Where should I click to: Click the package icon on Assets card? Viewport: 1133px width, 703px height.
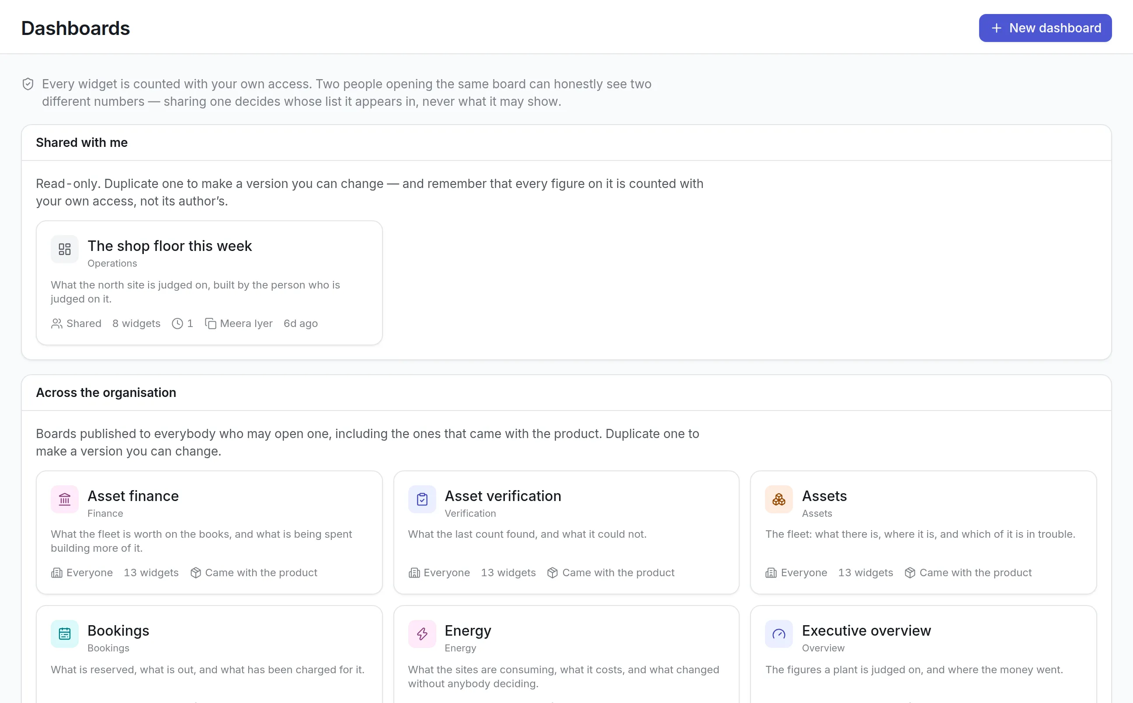click(x=910, y=573)
